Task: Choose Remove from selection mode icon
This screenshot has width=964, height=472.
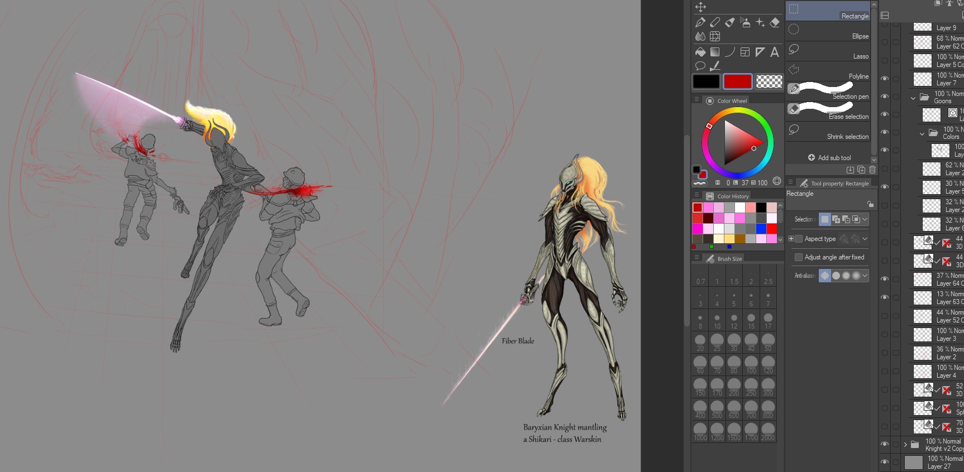Action: click(x=846, y=219)
